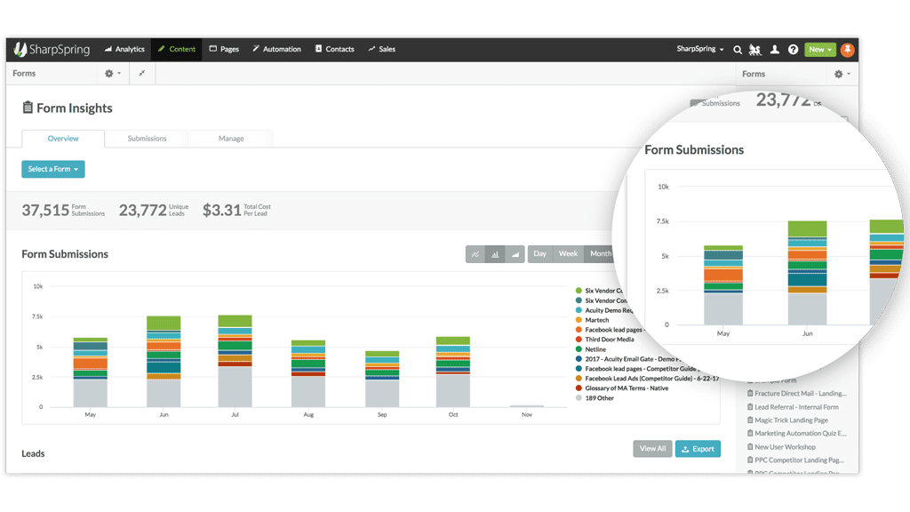Image resolution: width=910 pixels, height=512 pixels.
Task: Click the 37,515 Form Submissions stat
Action: click(63, 210)
